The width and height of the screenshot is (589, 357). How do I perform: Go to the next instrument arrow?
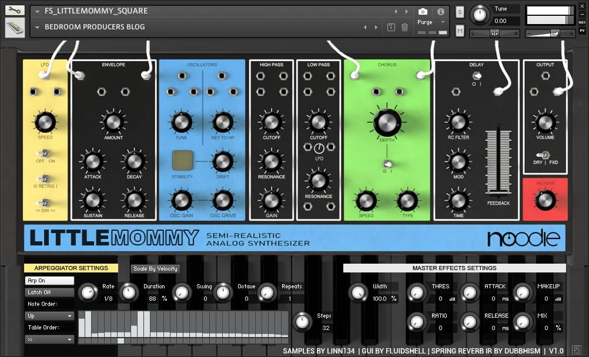coord(406,12)
